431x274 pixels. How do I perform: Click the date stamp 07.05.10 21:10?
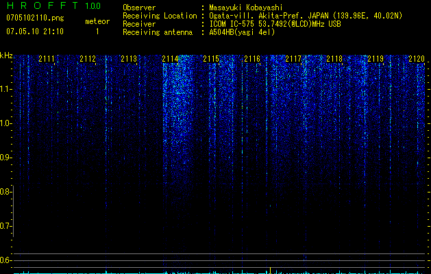35,32
